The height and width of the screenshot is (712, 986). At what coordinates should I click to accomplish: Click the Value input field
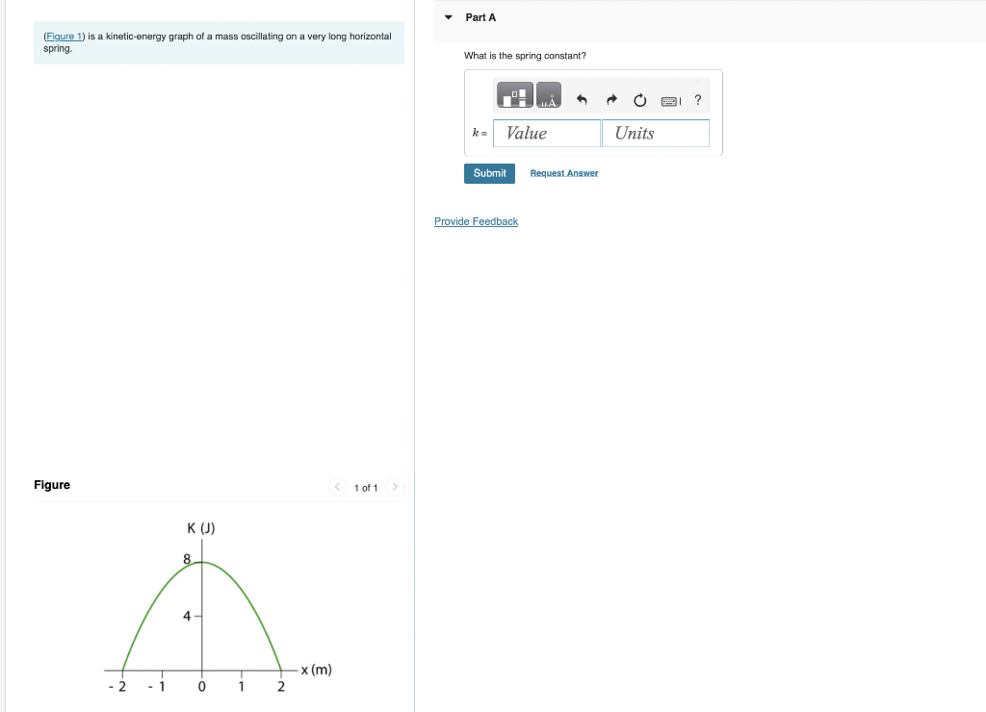(546, 133)
